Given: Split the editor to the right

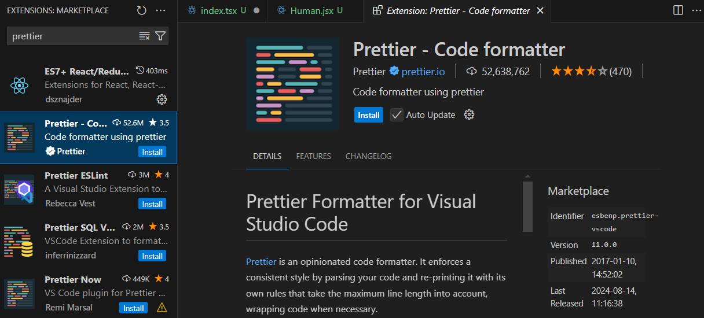Looking at the screenshot, I should tap(678, 10).
